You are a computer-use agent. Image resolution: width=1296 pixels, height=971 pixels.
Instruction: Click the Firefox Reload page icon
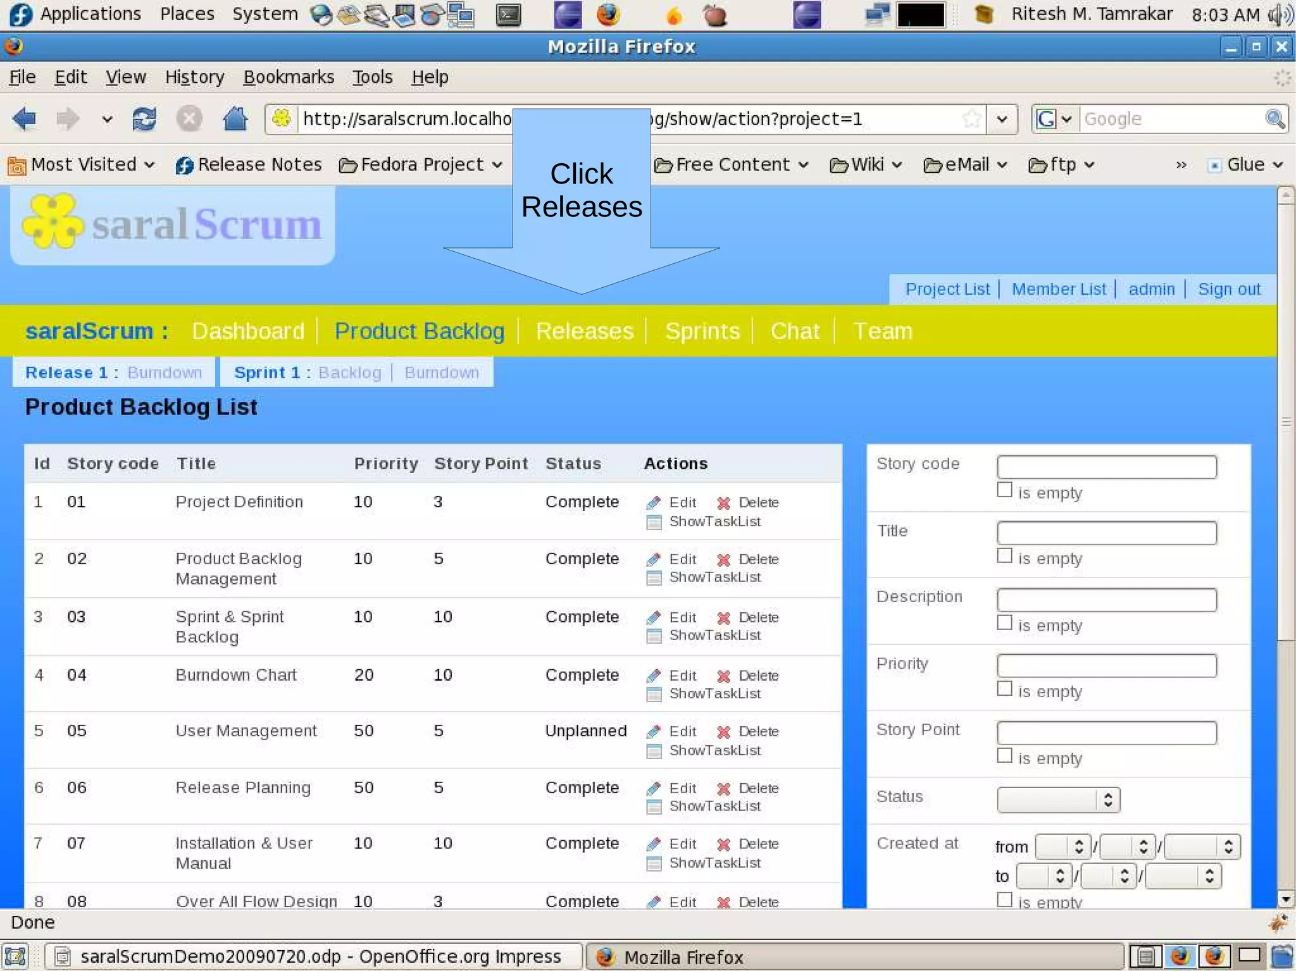[x=144, y=119]
